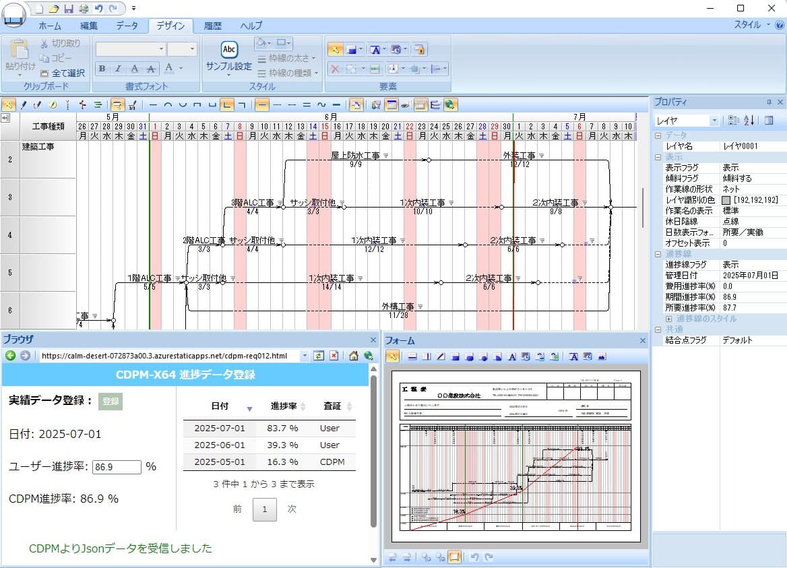Click the browser panel back arrow
The width and height of the screenshot is (787, 568).
(10, 356)
